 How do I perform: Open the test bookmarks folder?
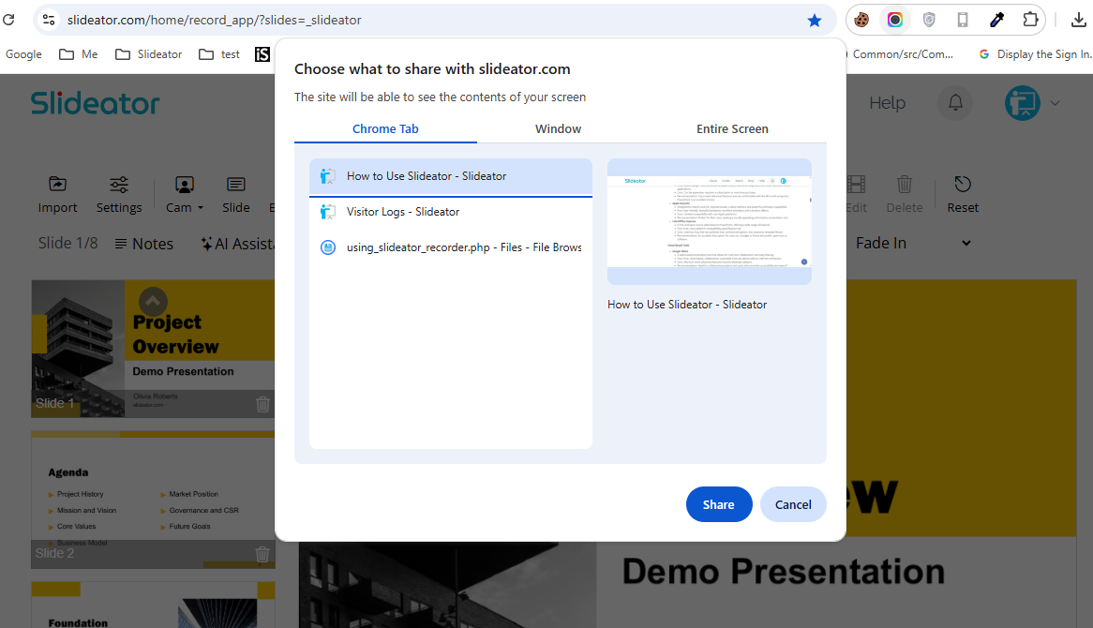(x=218, y=54)
